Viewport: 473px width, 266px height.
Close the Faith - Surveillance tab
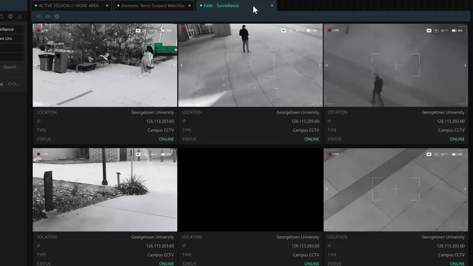click(272, 6)
